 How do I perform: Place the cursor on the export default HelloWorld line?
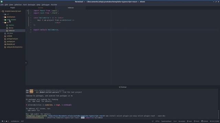[46, 30]
